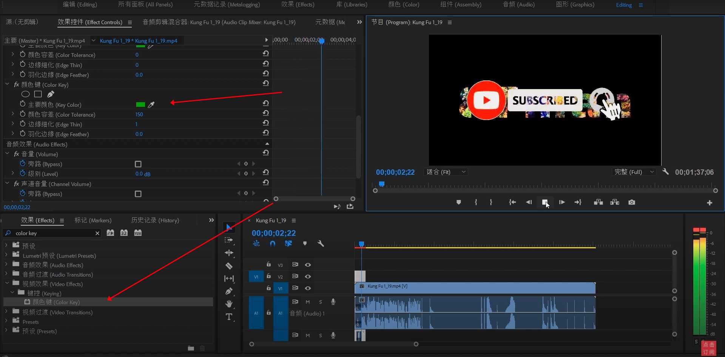Pick the free draw bezier mask pen
The image size is (725, 357).
tap(51, 94)
